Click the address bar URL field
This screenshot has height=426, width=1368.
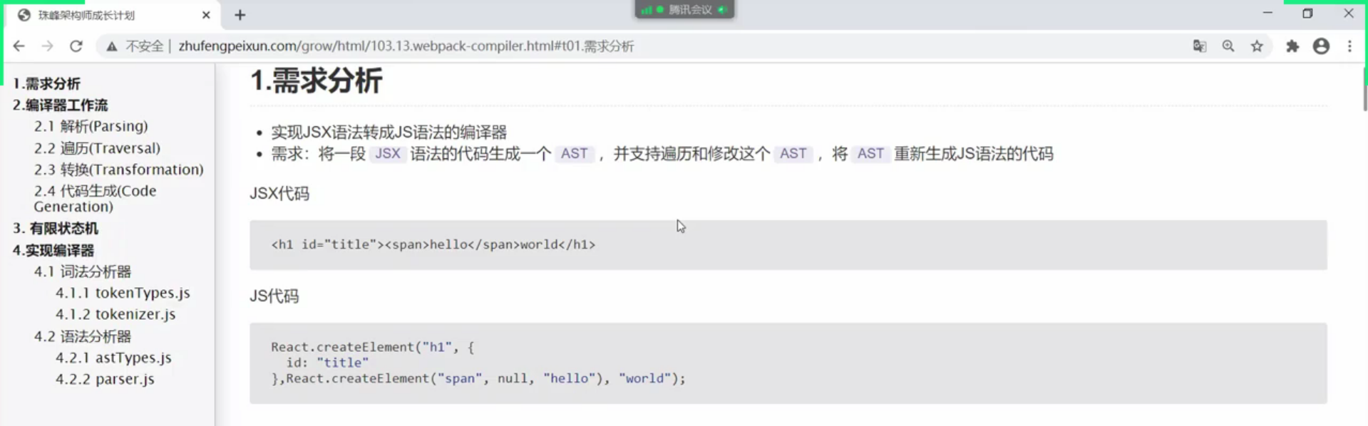point(406,46)
